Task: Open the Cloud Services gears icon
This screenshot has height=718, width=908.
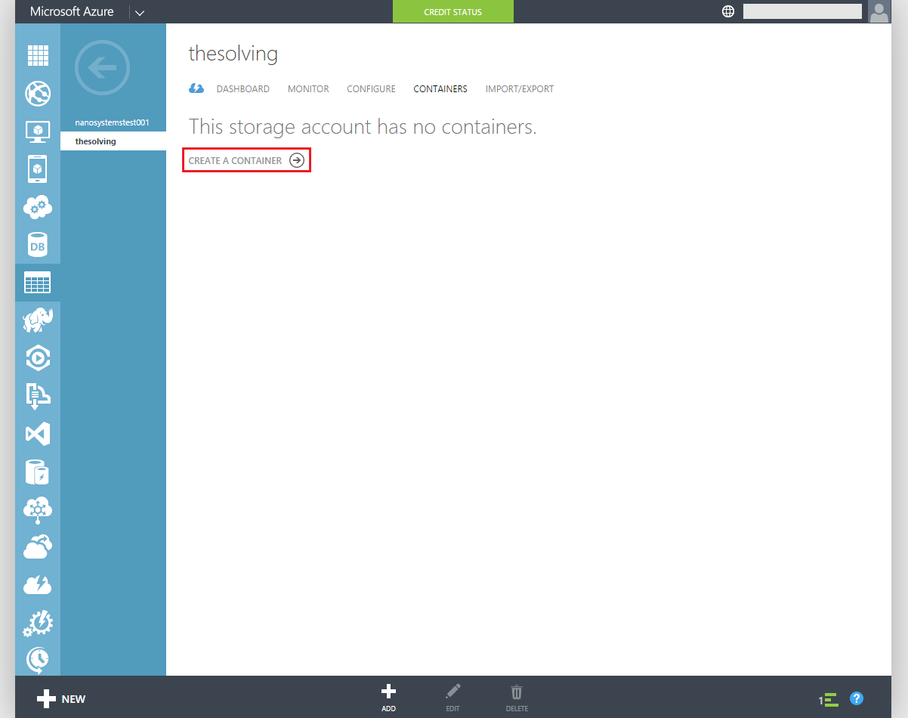Action: (x=38, y=207)
